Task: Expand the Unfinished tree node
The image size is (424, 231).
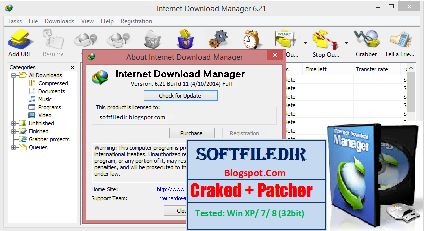Action: (13, 123)
